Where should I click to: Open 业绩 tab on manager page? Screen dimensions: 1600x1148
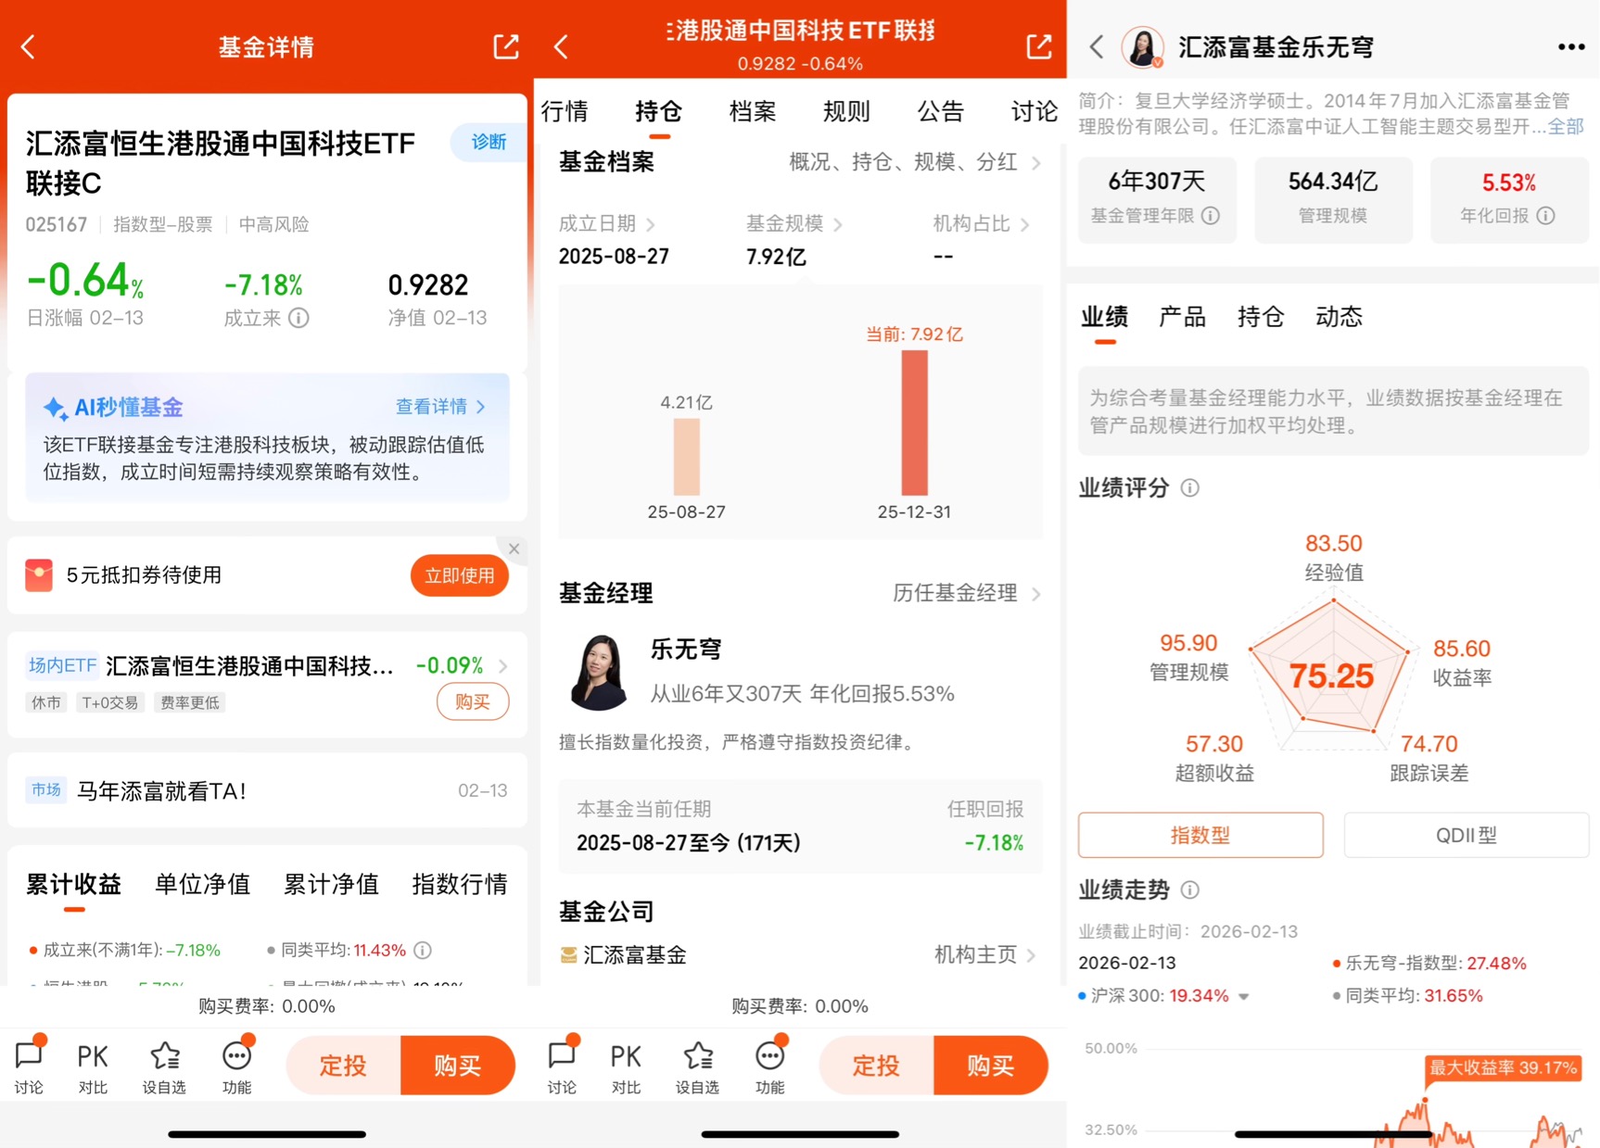[1104, 318]
